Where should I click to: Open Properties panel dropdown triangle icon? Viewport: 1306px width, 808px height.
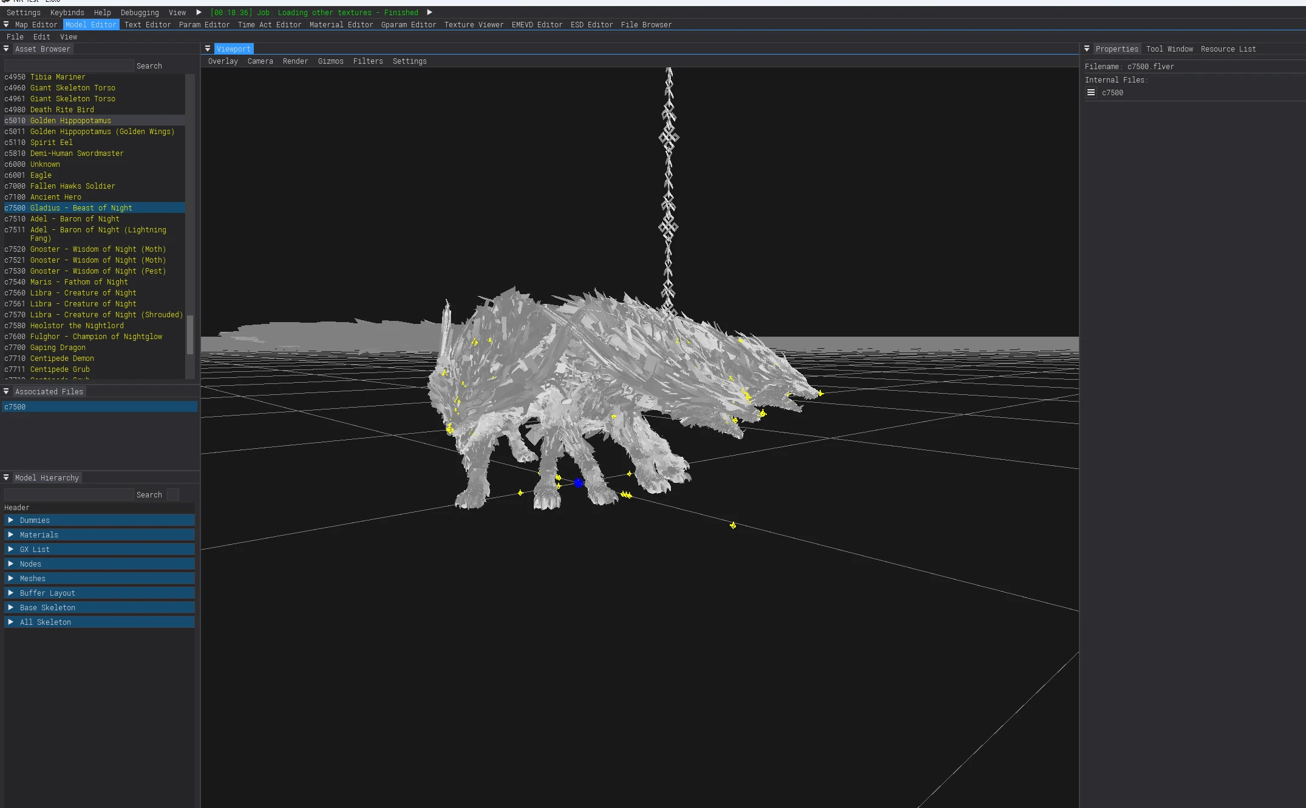pyautogui.click(x=1087, y=49)
